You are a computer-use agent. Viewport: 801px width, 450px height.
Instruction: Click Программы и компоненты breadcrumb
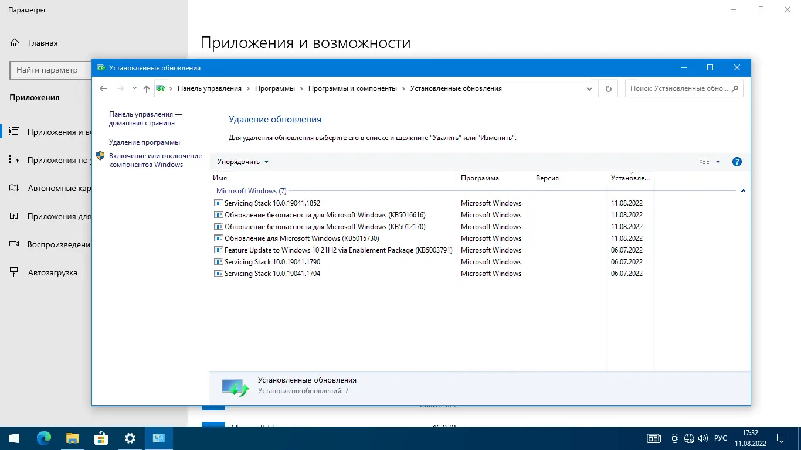tap(352, 88)
